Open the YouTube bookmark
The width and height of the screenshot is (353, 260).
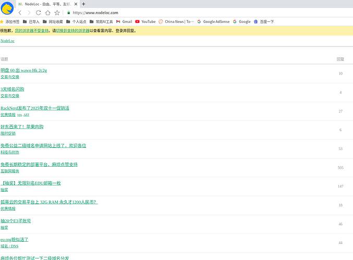pos(145,21)
